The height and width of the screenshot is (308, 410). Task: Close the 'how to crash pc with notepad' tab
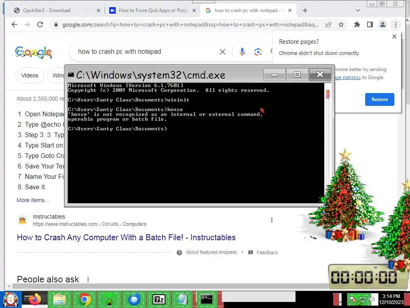290,10
